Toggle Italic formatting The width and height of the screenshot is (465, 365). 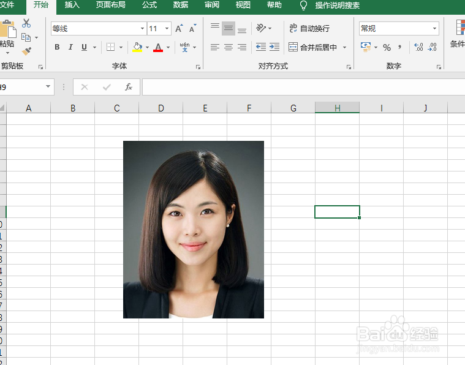point(70,47)
